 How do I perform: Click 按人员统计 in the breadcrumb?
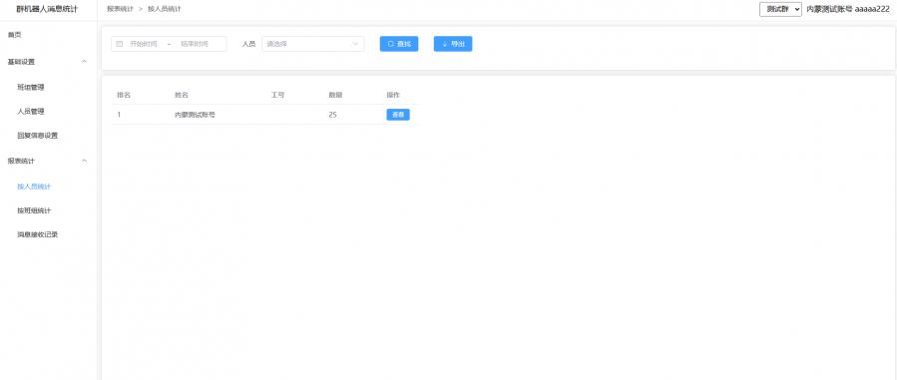[165, 9]
